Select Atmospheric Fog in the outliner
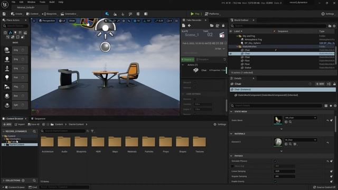This screenshot has height=190, width=338. (x=253, y=40)
